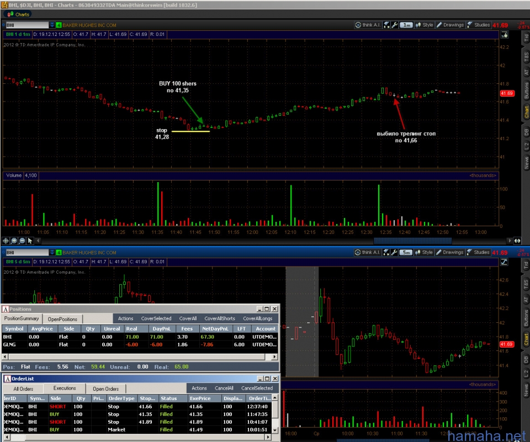Open Studies menu on lower chart
530x442 pixels.
[478, 252]
